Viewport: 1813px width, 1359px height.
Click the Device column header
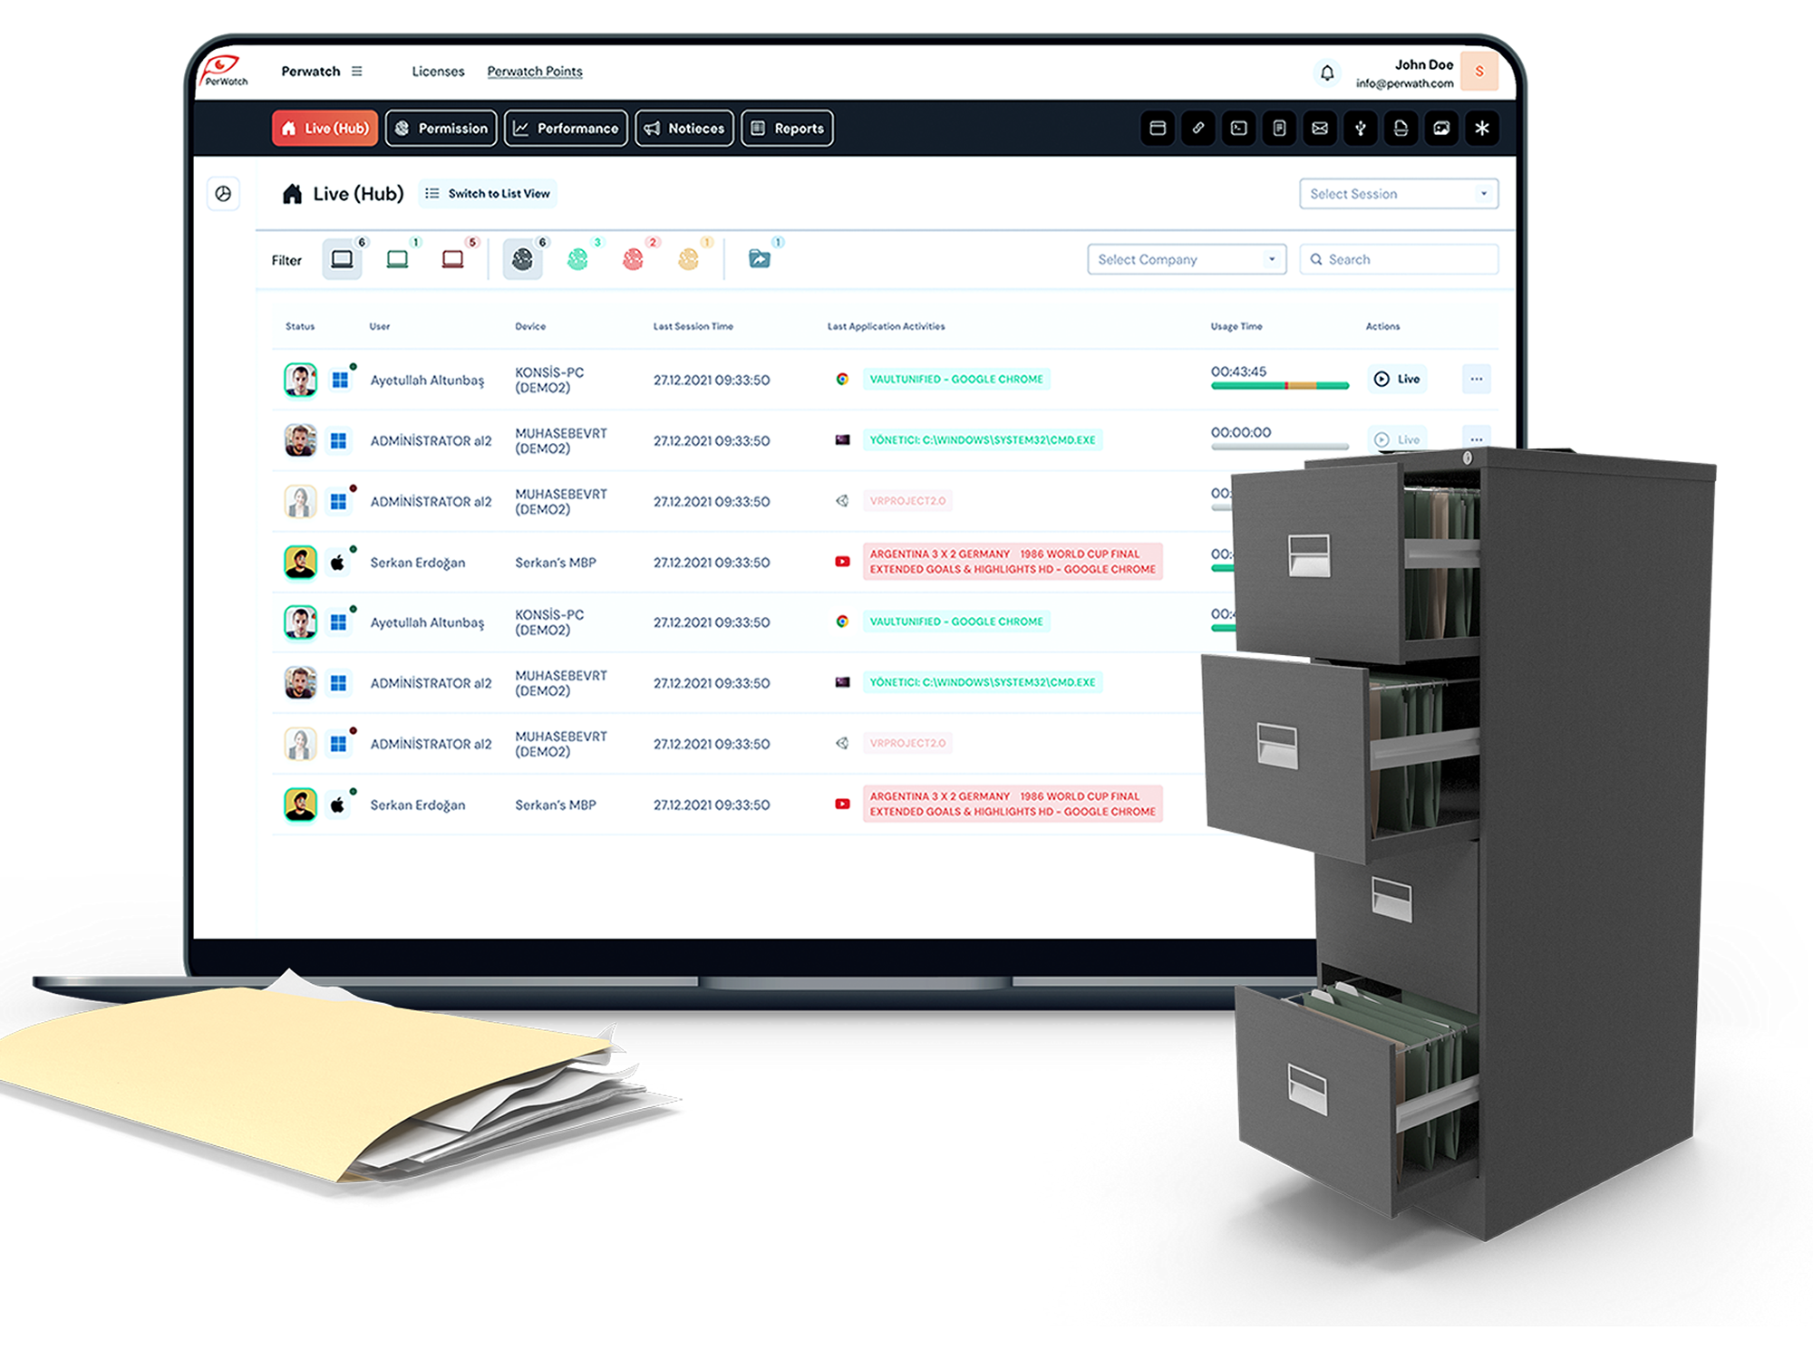(x=530, y=326)
